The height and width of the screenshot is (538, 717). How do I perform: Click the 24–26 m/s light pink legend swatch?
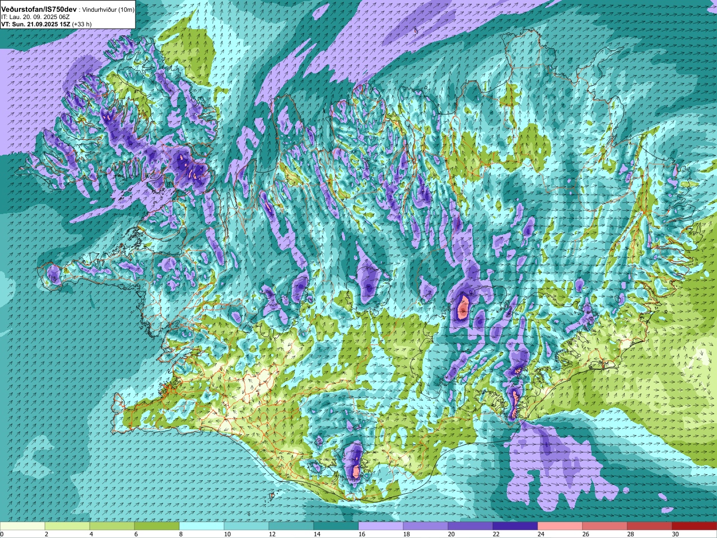[x=560, y=526]
